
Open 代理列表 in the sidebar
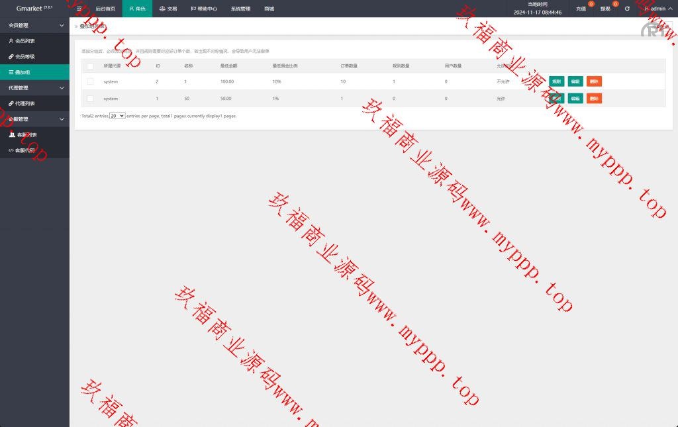(25, 103)
